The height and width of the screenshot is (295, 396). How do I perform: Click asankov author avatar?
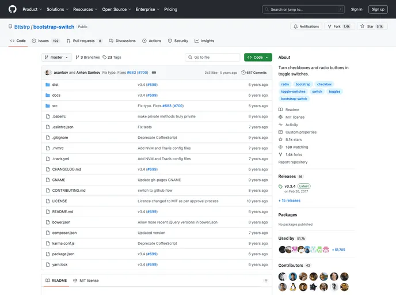click(x=47, y=73)
